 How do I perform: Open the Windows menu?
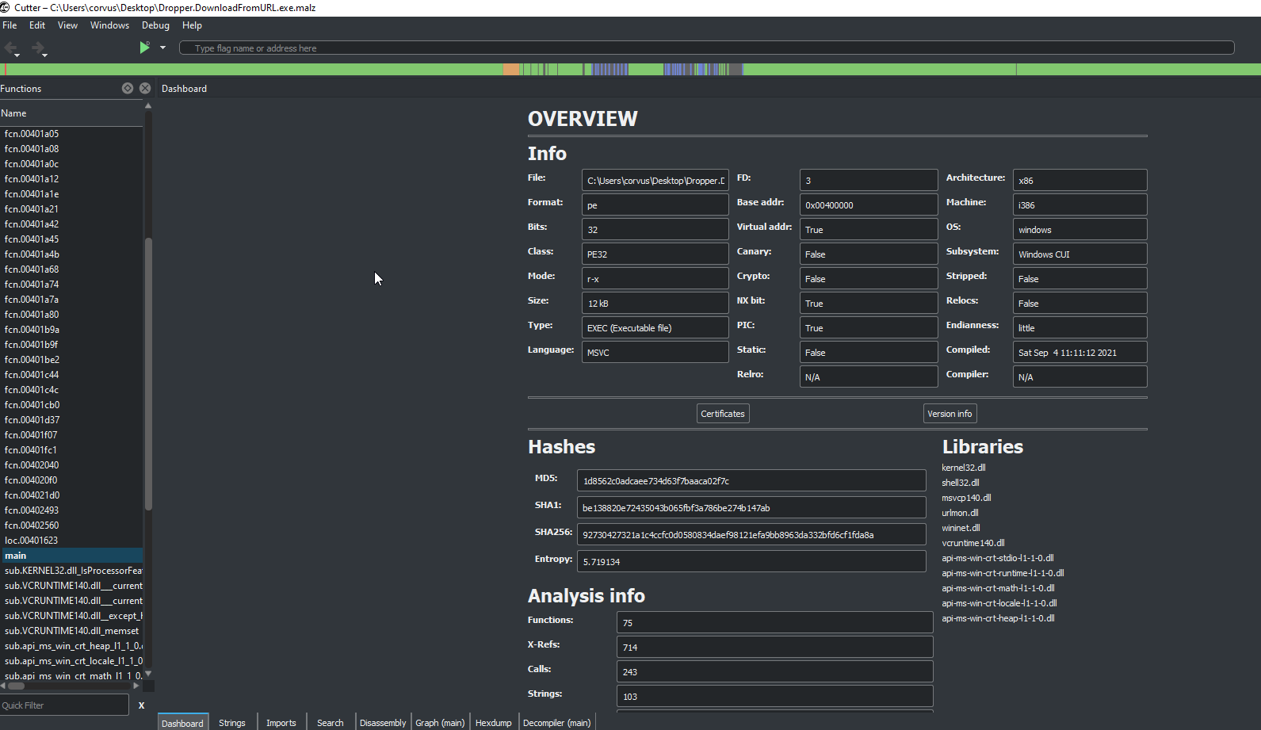point(109,25)
